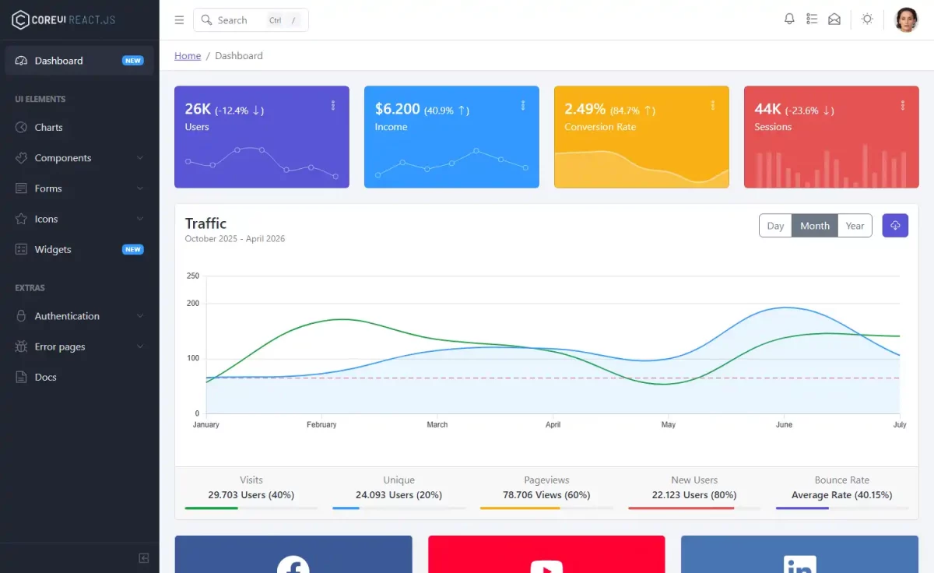Expand the Authentication menu chevron
The width and height of the screenshot is (934, 573).
(140, 316)
